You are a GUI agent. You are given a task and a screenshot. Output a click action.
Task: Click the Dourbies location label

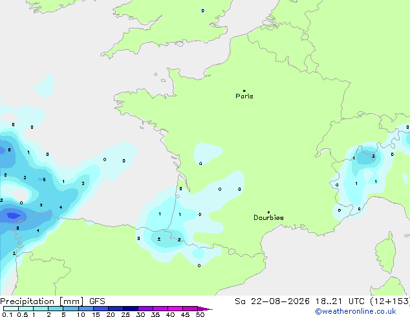[x=268, y=217]
